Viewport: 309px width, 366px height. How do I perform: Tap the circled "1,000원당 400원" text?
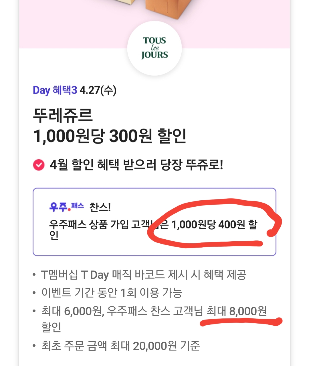pos(208,225)
